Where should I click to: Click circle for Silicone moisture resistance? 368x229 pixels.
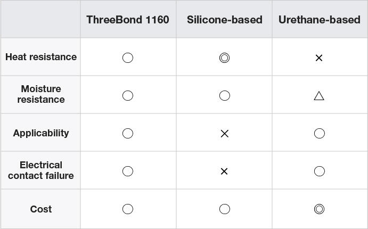click(x=225, y=96)
